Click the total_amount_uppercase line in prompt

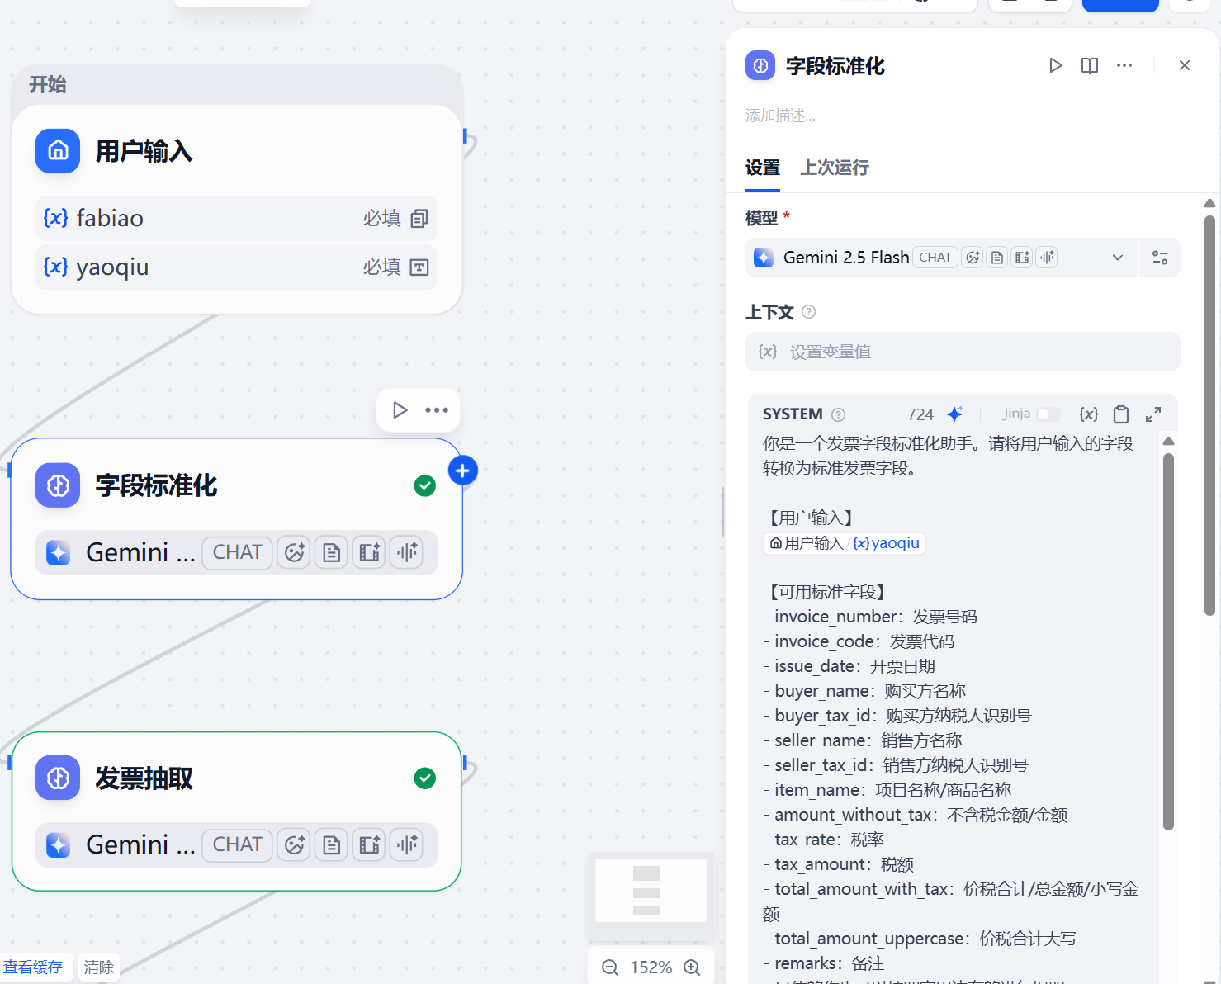(x=920, y=939)
